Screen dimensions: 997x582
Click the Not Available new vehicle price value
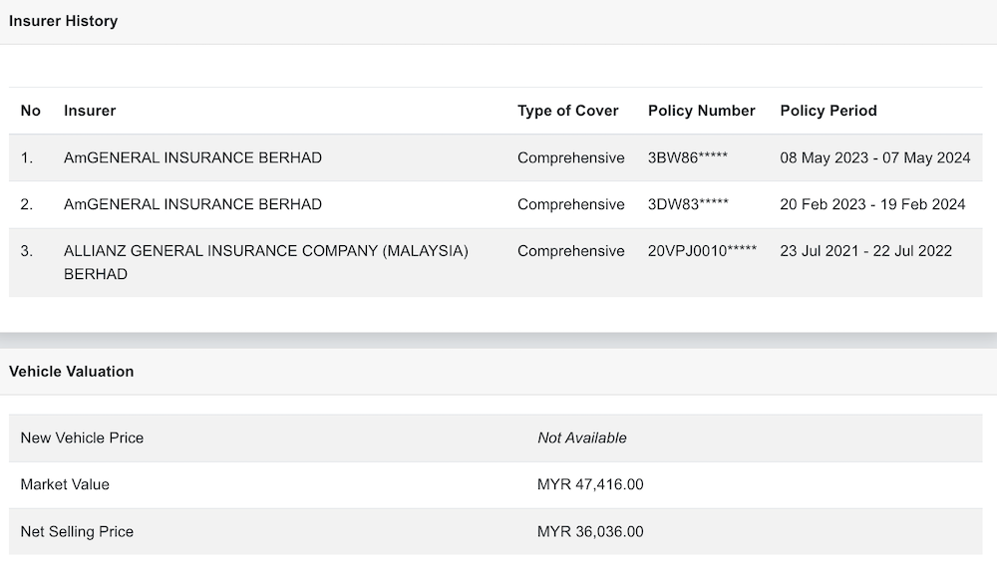(x=582, y=437)
